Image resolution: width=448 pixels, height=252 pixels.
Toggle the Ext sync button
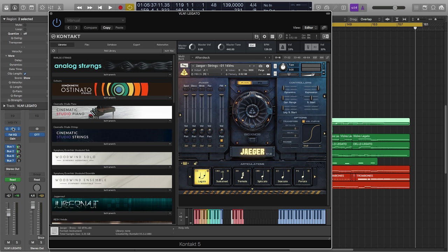tap(252, 45)
